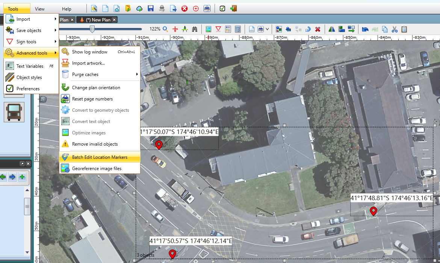This screenshot has height=263, width=440.
Task: Open the Tools menu
Action: [x=17, y=9]
